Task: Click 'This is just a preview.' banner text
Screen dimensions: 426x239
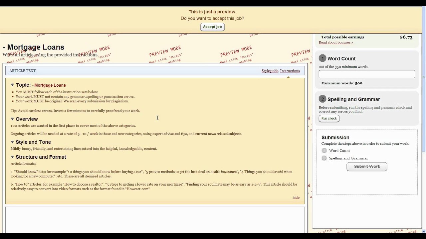Action: [212, 12]
